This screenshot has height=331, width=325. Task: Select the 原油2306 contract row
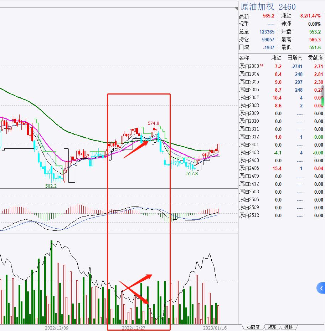(281, 90)
